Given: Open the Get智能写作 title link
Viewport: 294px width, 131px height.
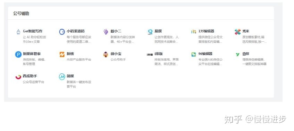Looking at the screenshot, I should pos(33,31).
